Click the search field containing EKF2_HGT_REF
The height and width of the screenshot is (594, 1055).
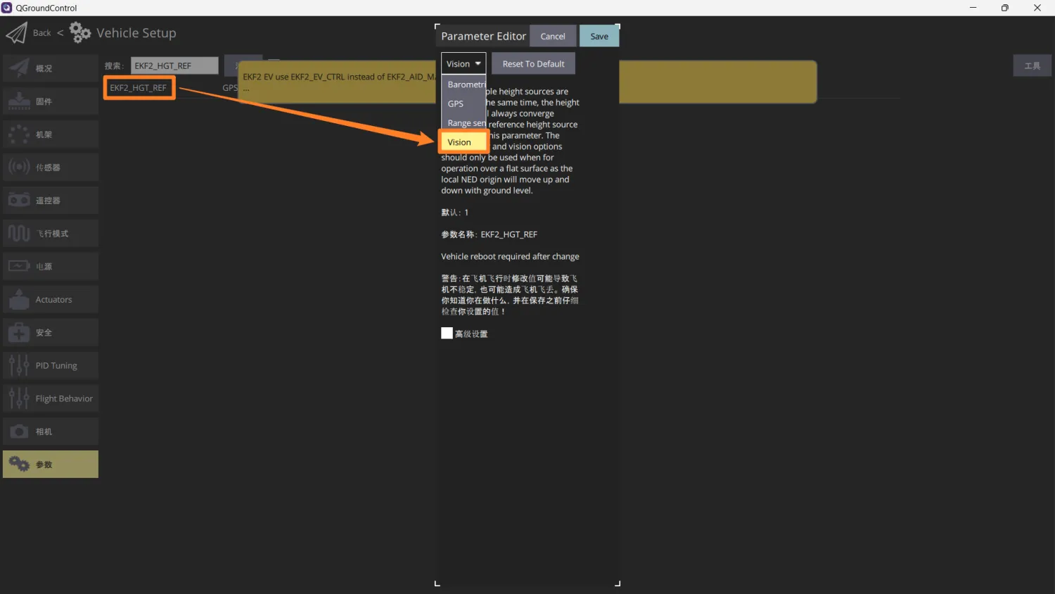pyautogui.click(x=174, y=65)
